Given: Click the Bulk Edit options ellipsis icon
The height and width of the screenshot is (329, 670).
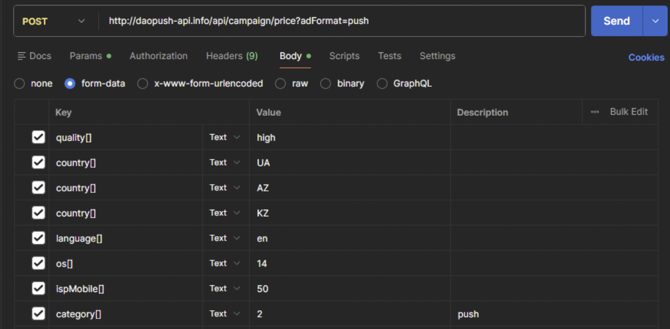Looking at the screenshot, I should (595, 112).
